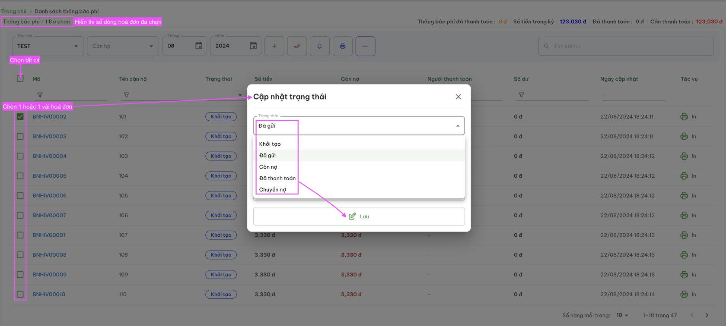Click the filter icon under Số dư column
726x326 pixels.
[521, 95]
